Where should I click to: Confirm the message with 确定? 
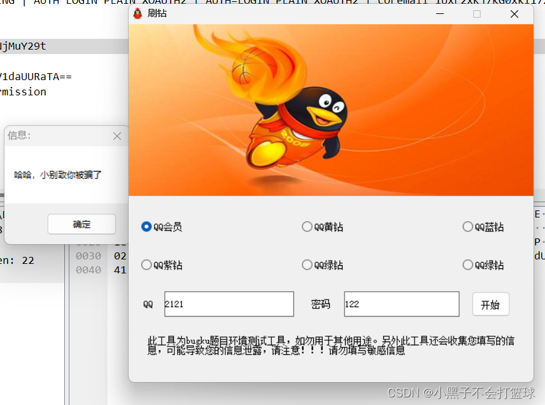[81, 224]
